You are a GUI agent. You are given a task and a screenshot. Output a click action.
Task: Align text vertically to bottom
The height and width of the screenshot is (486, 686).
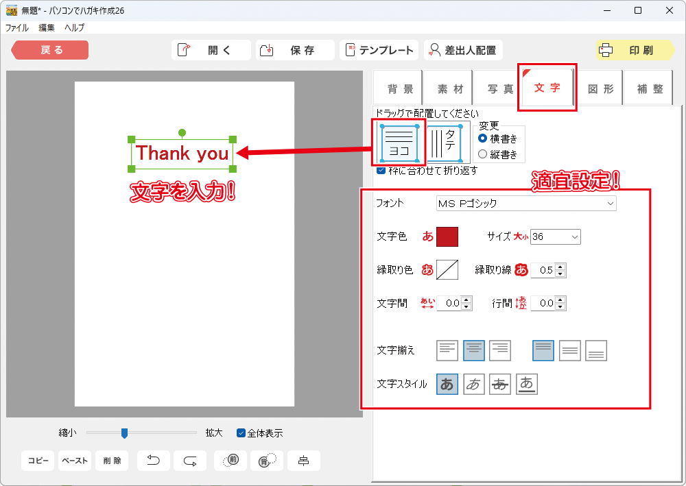pos(596,350)
